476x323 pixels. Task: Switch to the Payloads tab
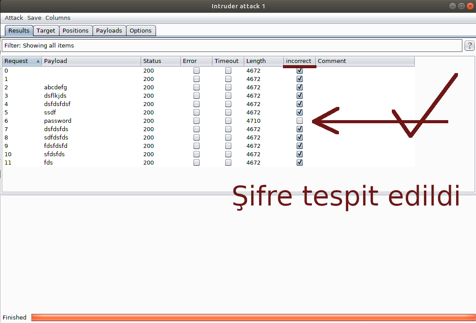[109, 30]
